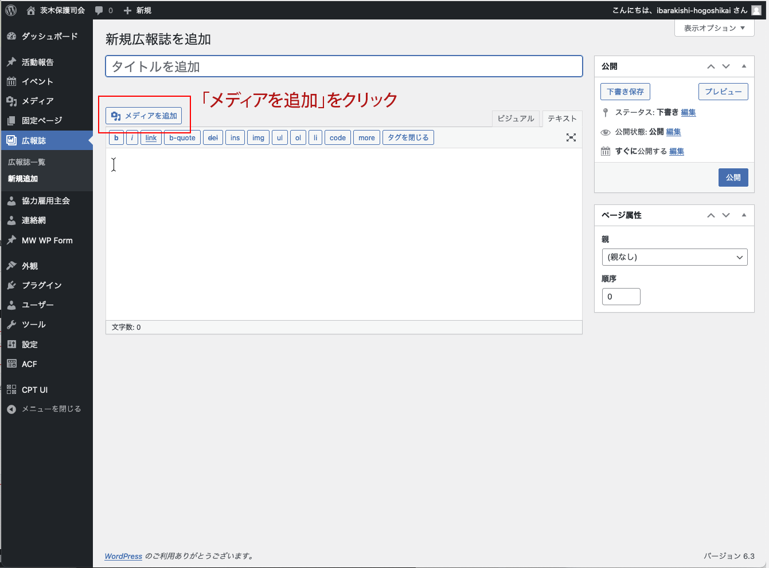Click the 下書き保存 button
The height and width of the screenshot is (568, 769).
pyautogui.click(x=625, y=92)
